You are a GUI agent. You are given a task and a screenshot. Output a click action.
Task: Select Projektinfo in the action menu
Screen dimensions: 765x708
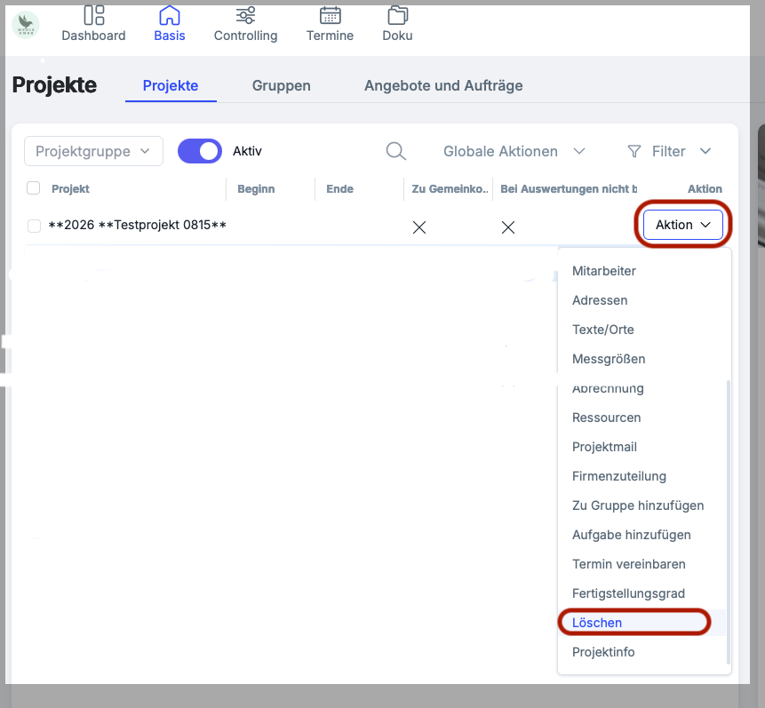click(x=603, y=652)
